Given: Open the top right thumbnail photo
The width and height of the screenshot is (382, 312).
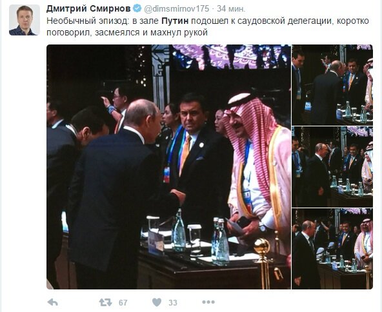Looking at the screenshot, I should point(332,85).
